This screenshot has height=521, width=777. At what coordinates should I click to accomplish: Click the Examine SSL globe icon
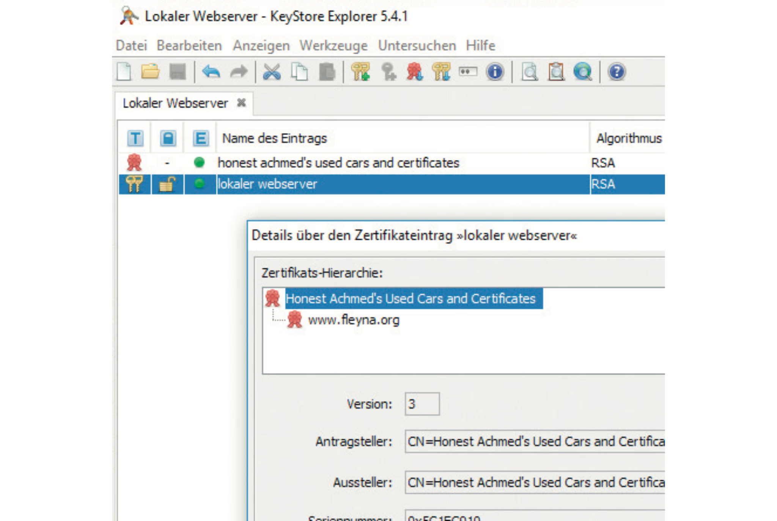pyautogui.click(x=583, y=72)
